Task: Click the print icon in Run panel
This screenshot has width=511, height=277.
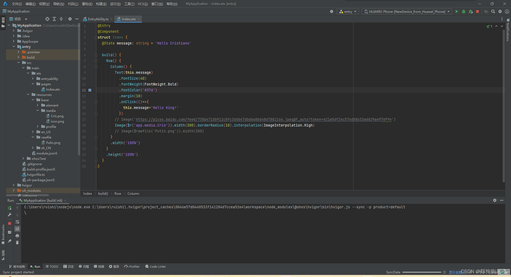Action: (17, 236)
